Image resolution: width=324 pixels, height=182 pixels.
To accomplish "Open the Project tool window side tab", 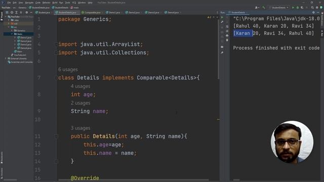I will 2,16.
